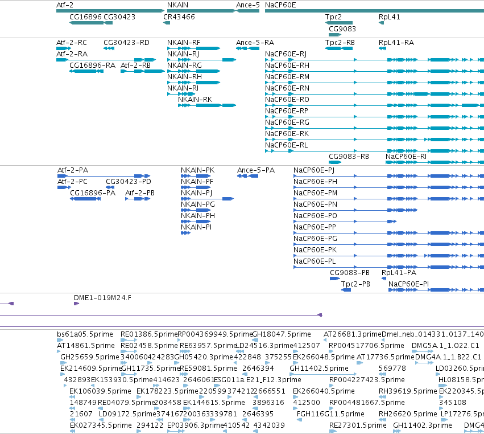Click the NaCP60E gene label
Viewport: 484px width, 434px height.
(280, 5)
